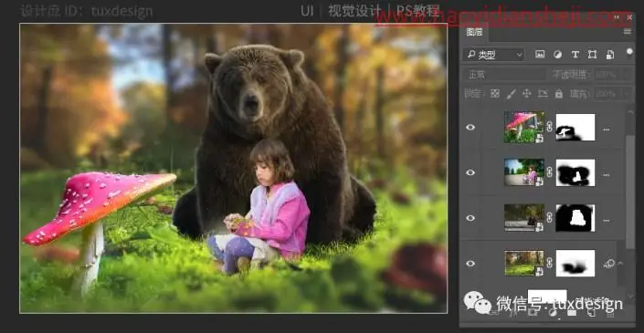
Task: Click mask link icon on mushroom layer
Action: (550, 127)
